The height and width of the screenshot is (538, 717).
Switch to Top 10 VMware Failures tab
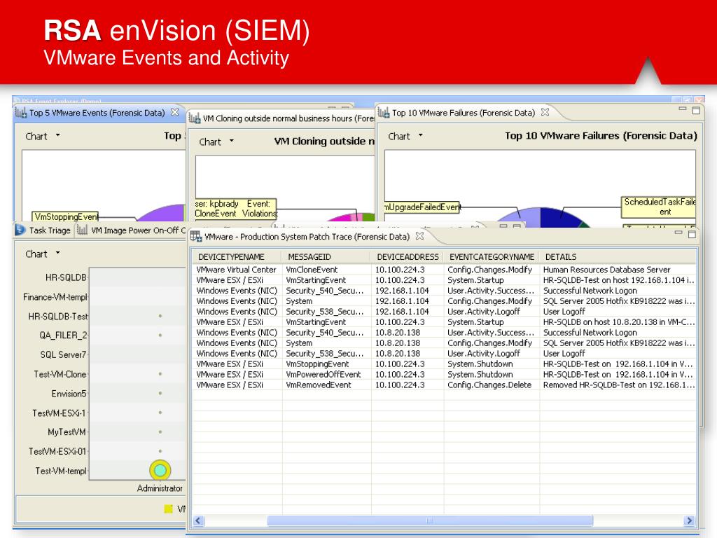tap(464, 113)
